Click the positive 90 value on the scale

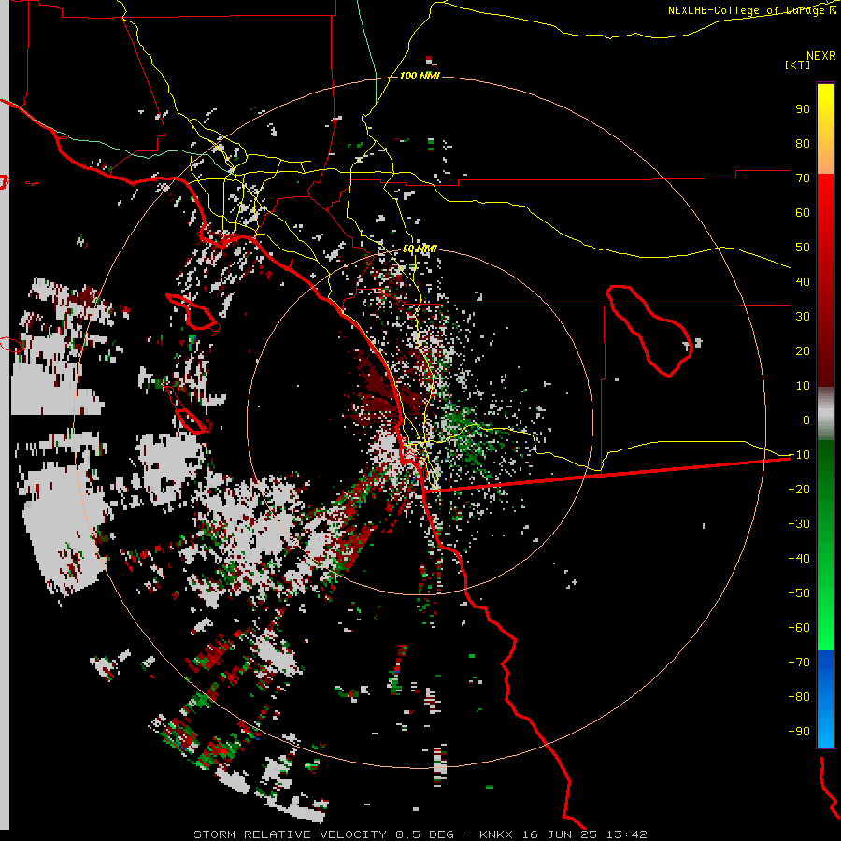click(x=803, y=109)
